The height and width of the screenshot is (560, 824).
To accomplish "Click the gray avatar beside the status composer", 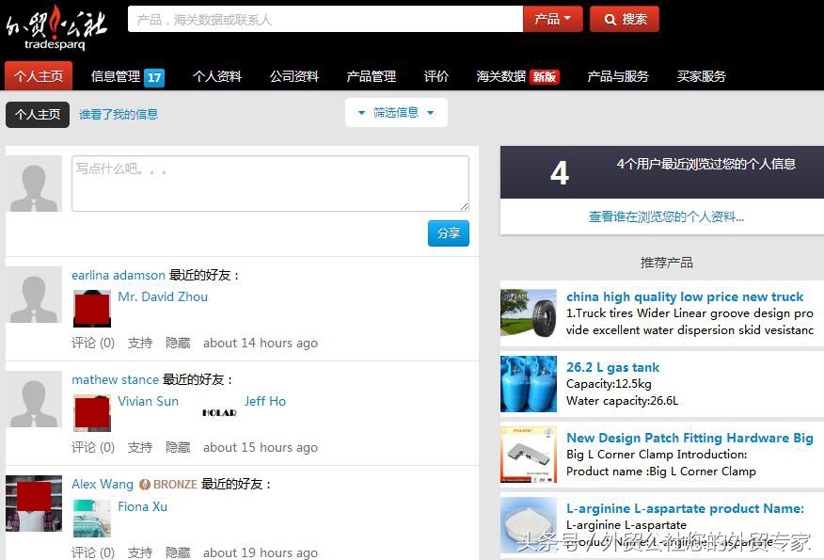I will click(34, 182).
